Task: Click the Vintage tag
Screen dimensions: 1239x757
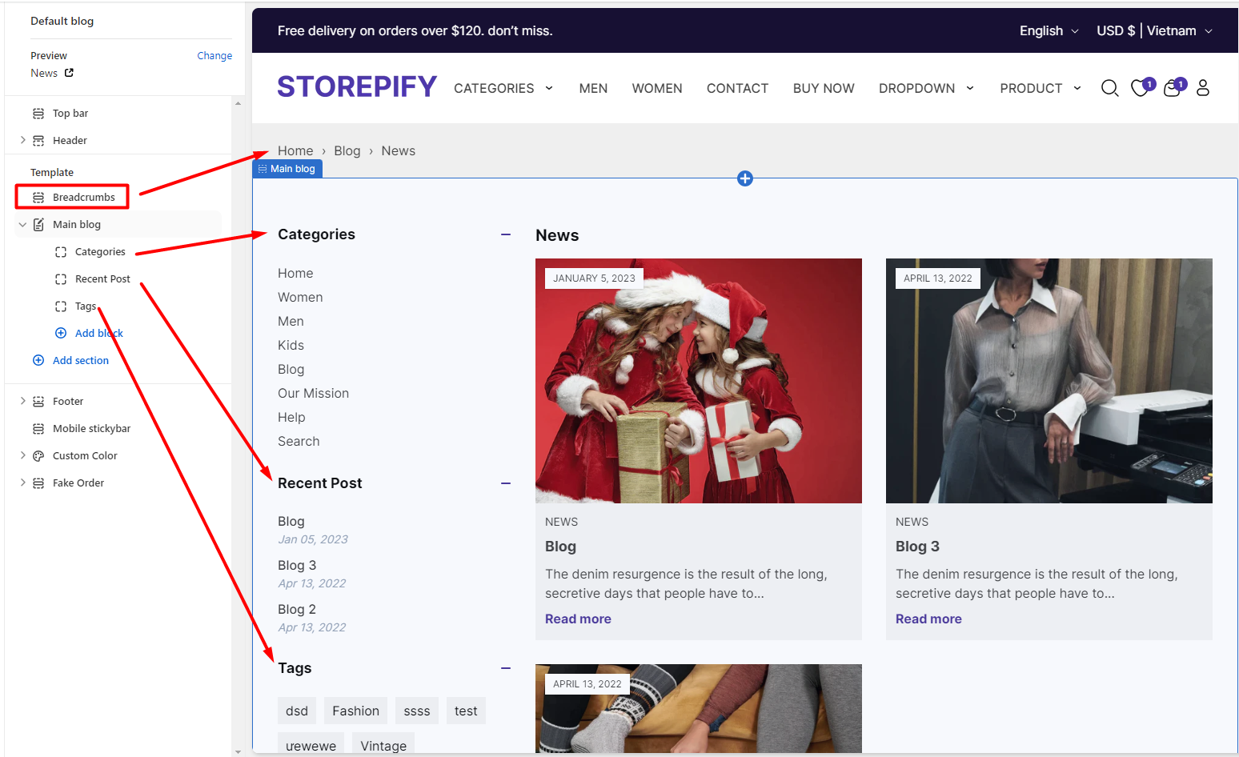Action: click(383, 744)
